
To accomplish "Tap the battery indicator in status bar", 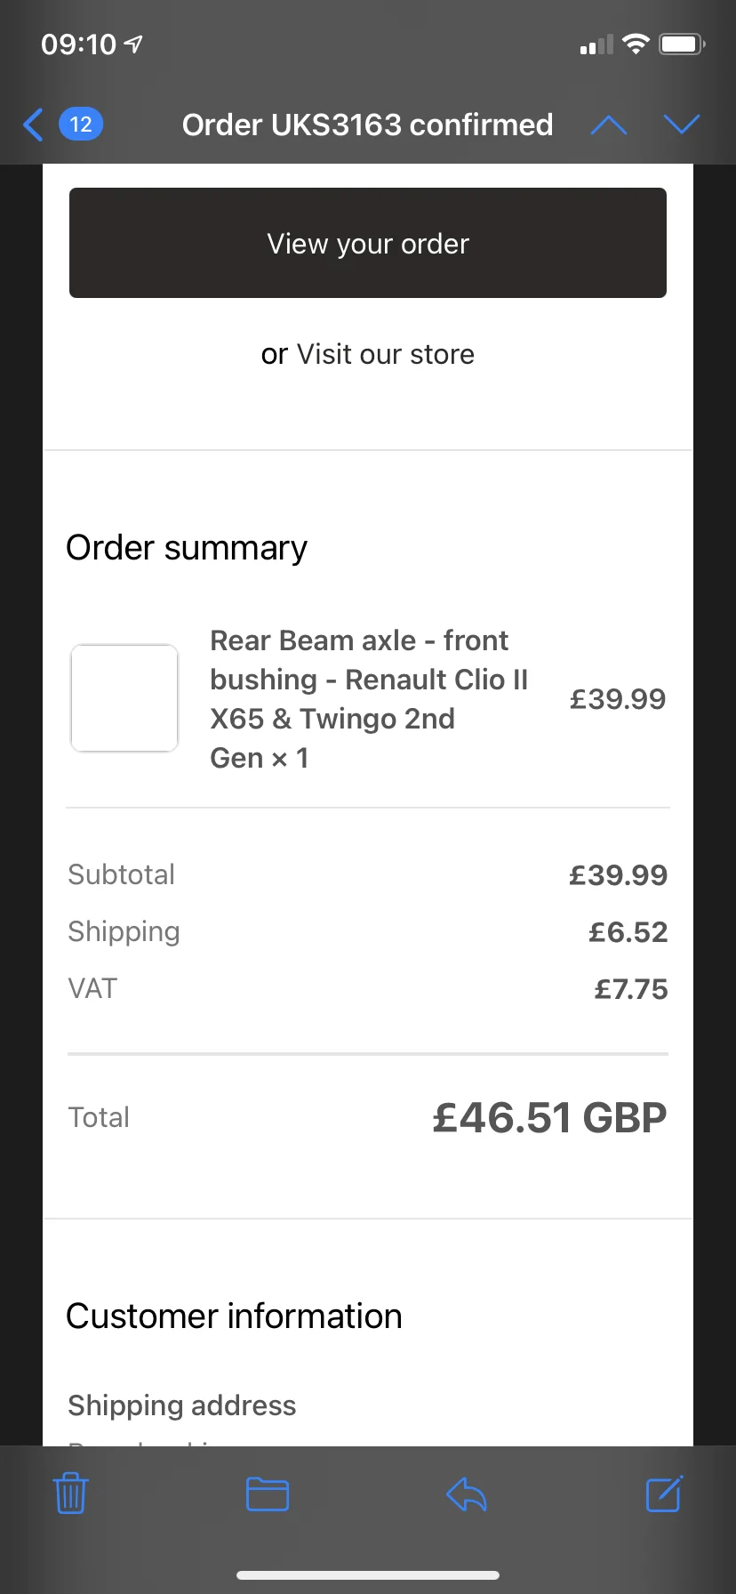I will pos(682,44).
